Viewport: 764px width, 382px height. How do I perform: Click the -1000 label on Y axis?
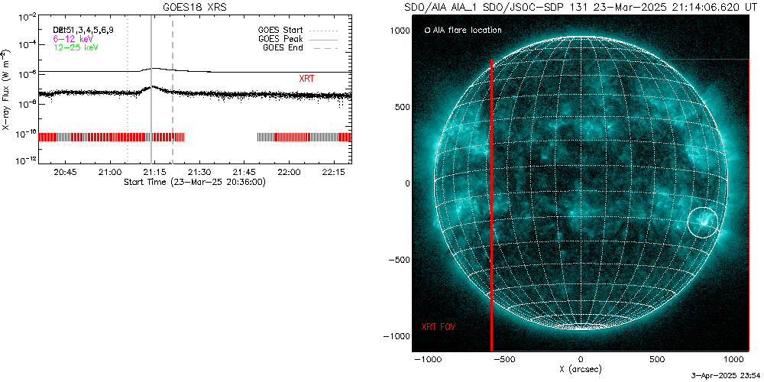tap(398, 336)
